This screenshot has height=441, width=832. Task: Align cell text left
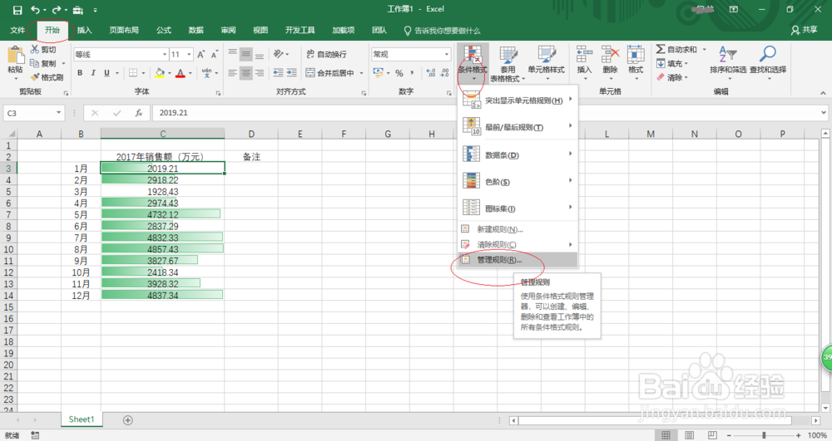pos(232,73)
